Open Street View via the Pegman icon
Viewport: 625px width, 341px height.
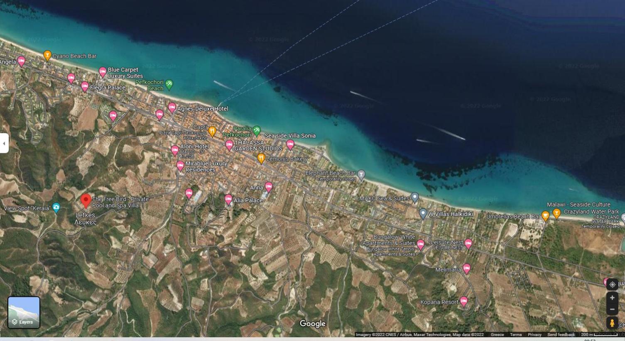click(x=612, y=323)
